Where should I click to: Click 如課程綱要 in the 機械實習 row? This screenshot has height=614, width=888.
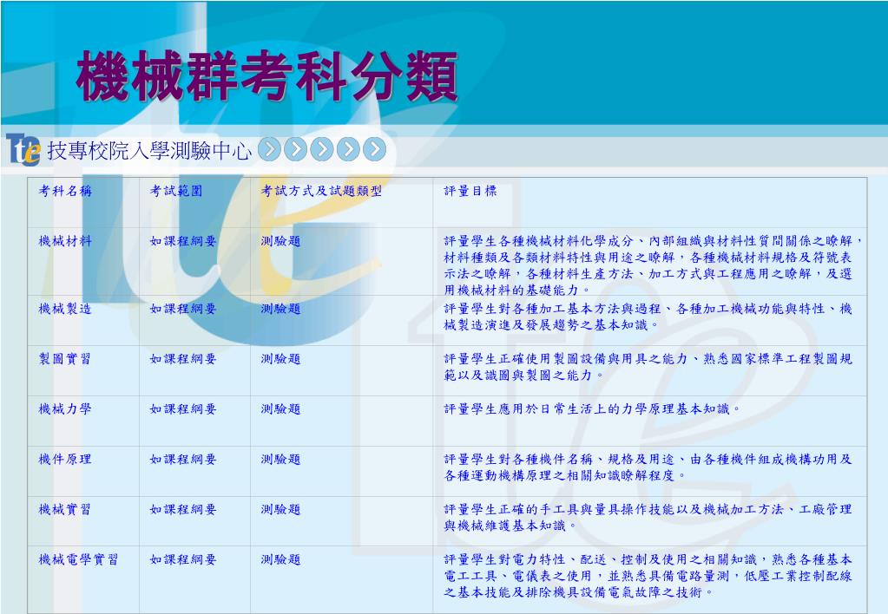183,509
